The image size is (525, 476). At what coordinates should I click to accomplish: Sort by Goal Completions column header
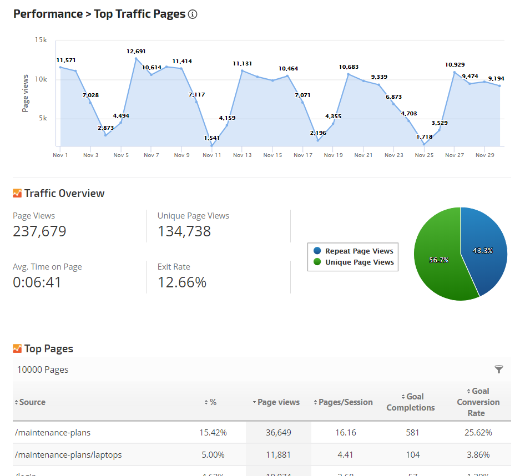tap(411, 402)
